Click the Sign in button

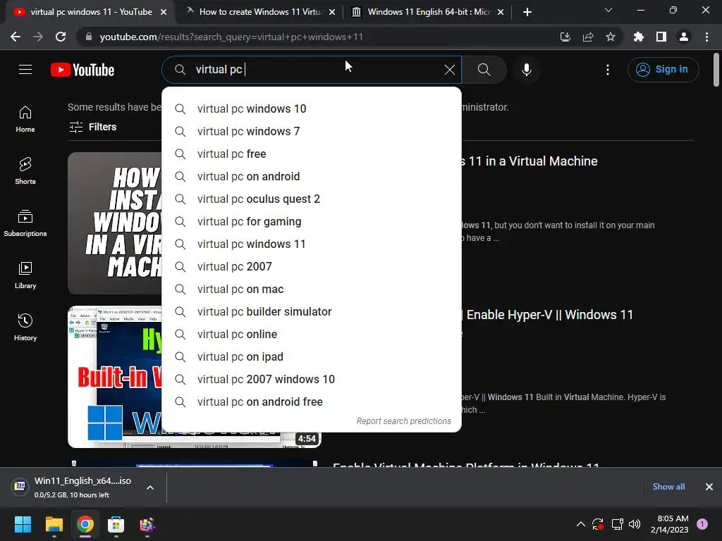tap(663, 70)
